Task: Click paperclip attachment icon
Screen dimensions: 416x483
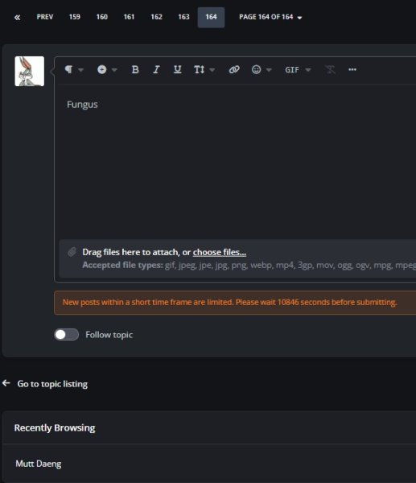Action: click(72, 252)
